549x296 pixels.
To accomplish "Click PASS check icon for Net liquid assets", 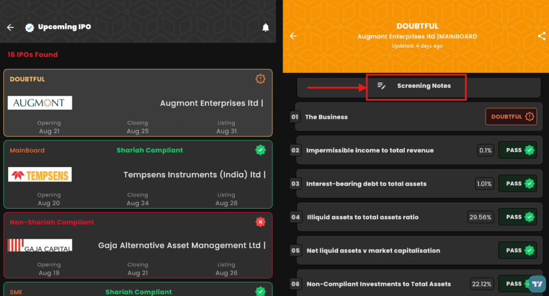I will click(529, 250).
